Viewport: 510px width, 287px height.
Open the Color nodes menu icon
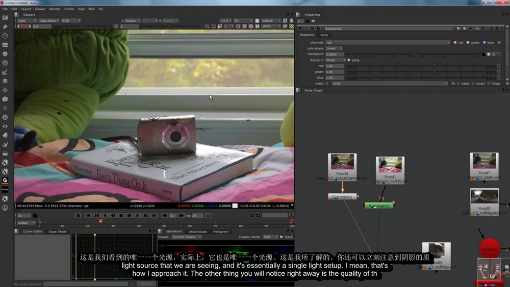point(5,54)
